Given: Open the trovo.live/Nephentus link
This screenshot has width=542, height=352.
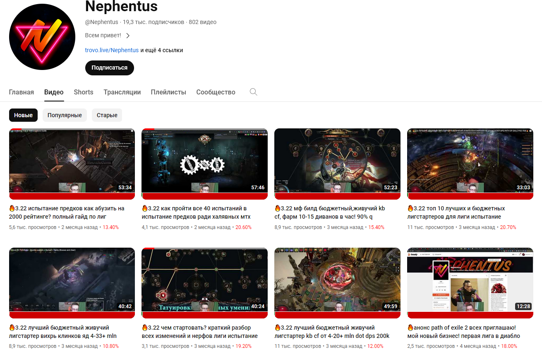Looking at the screenshot, I should [x=112, y=50].
